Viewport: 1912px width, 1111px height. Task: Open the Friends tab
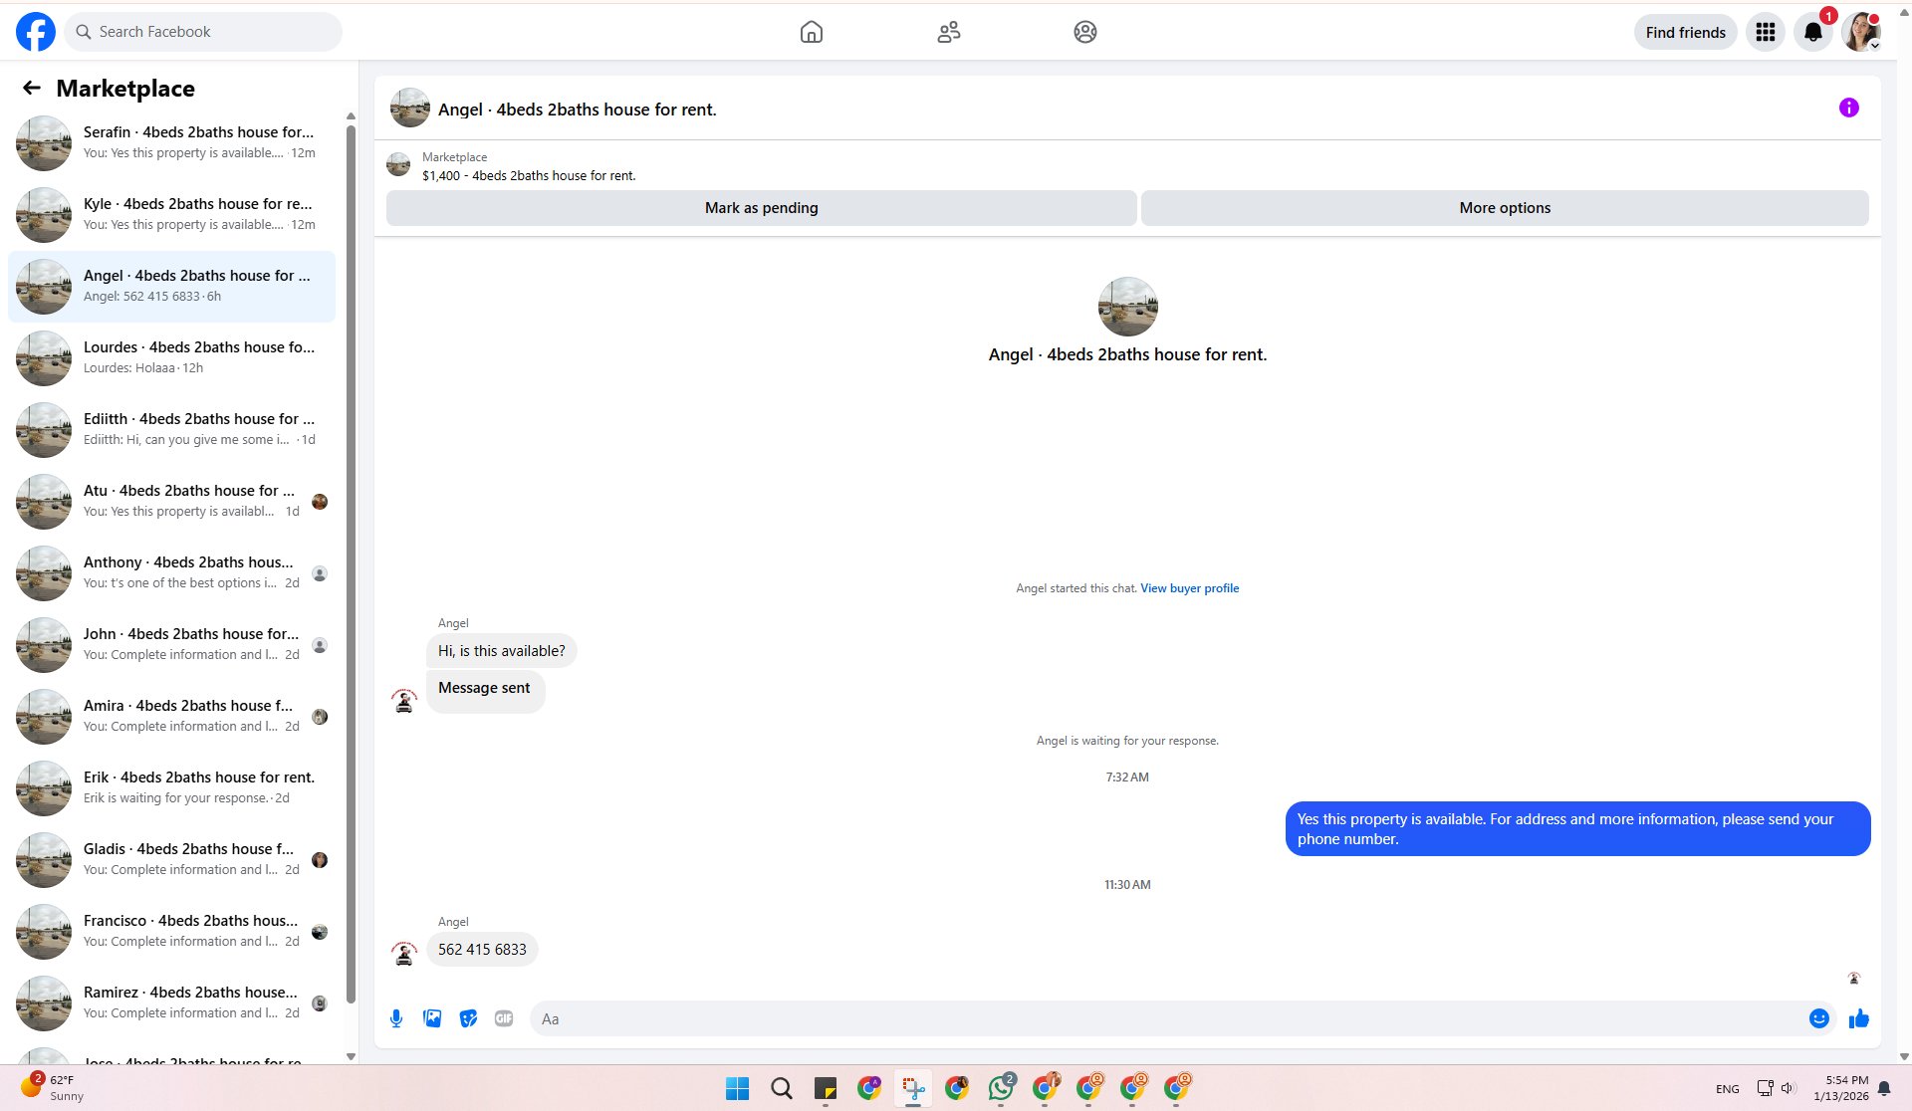(948, 32)
